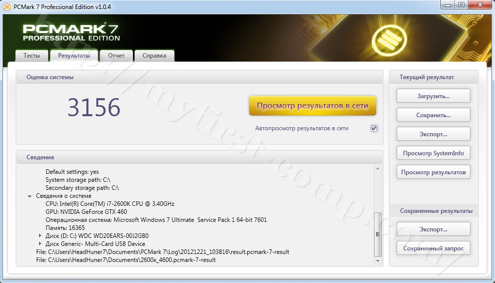The image size is (495, 283).
Task: Click the Просмотр результатов button
Action: 433,172
